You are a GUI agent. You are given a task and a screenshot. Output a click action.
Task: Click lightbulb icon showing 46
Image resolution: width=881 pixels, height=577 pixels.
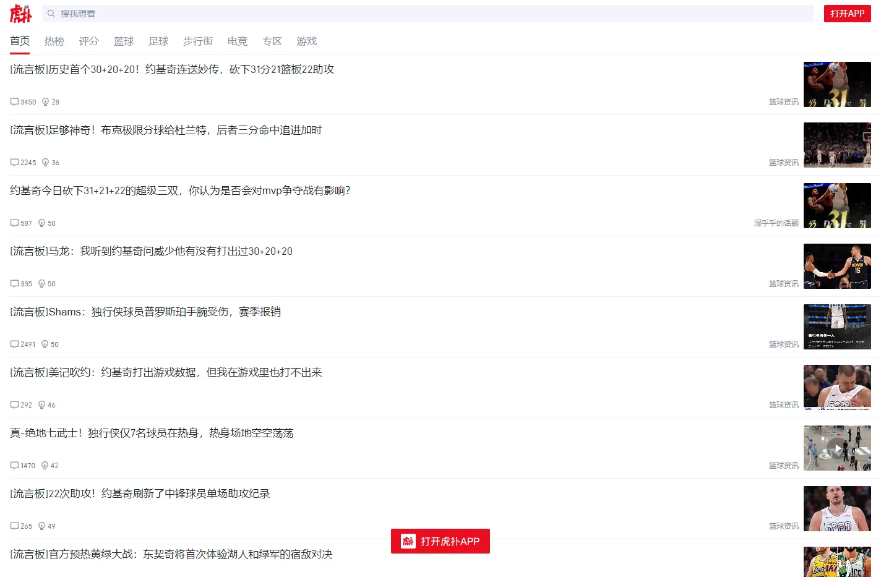click(41, 405)
